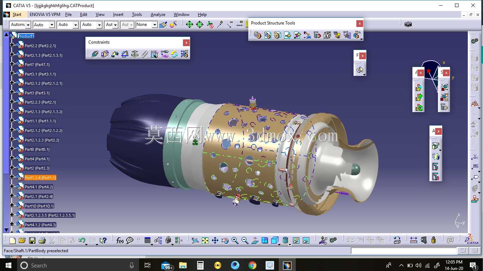483x271 pixels.
Task: Expand the Part3 (Part3.1) tree node
Action: pos(12,92)
